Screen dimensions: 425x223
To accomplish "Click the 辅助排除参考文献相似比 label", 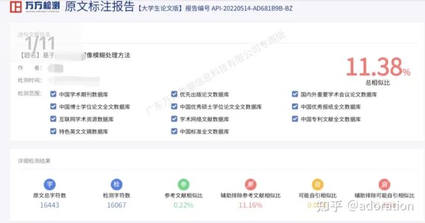I will coord(250,195).
